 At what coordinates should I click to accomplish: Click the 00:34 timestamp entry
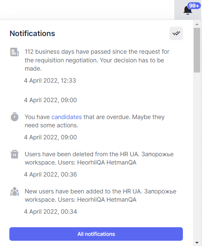[51, 212]
